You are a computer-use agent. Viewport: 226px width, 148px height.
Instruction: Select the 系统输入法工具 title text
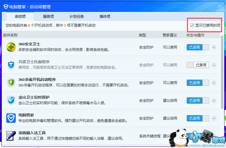[32, 133]
